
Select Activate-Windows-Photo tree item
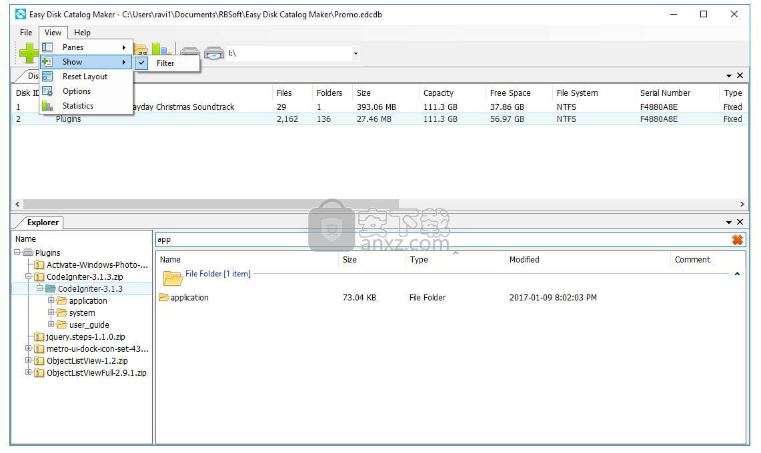click(97, 265)
